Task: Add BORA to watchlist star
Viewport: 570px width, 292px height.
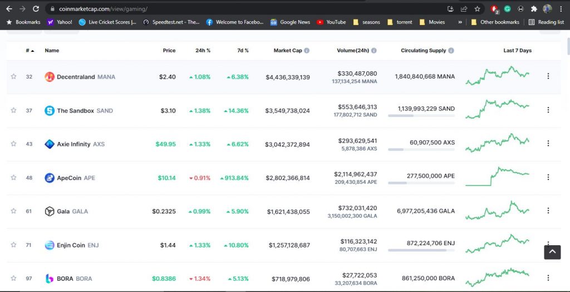Action: pyautogui.click(x=13, y=278)
